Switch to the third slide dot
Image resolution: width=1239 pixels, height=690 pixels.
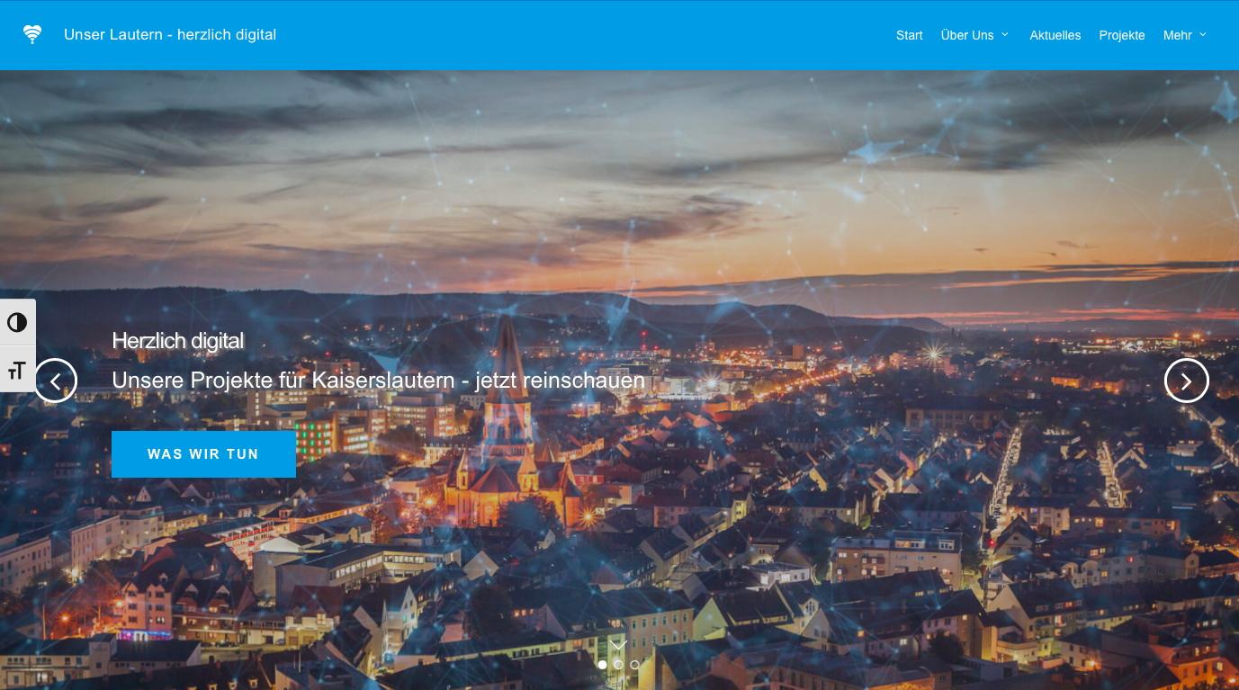point(634,665)
